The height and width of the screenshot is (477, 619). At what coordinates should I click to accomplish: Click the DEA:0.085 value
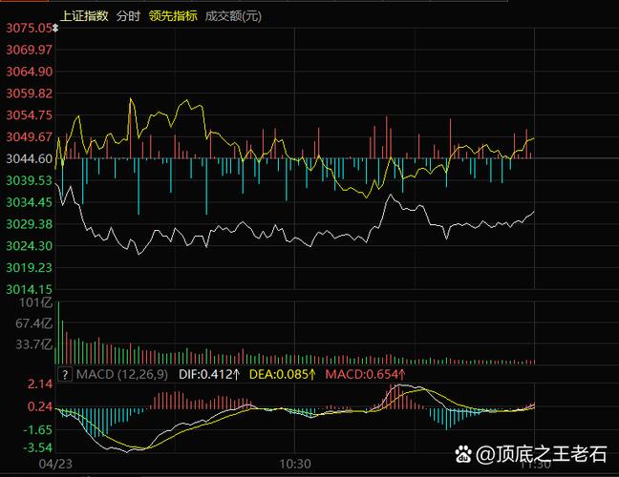tap(282, 374)
